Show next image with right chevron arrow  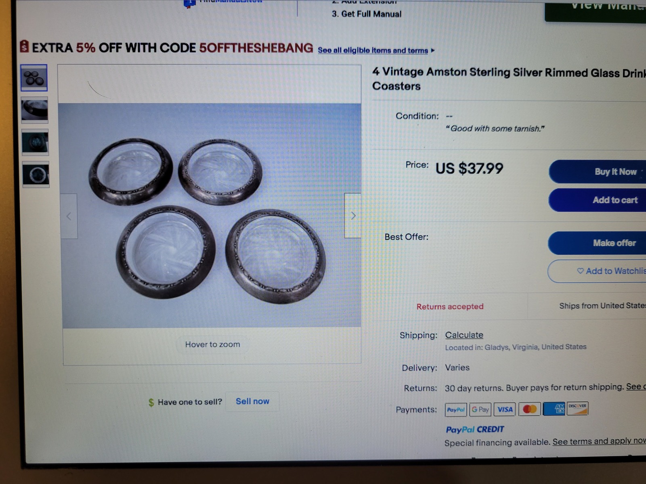[x=353, y=216]
